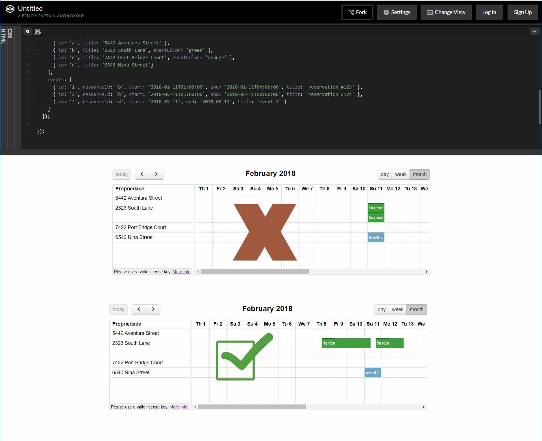This screenshot has height=441, width=542.
Task: Click the next-month arrow on bottom calendar
Action: (153, 309)
